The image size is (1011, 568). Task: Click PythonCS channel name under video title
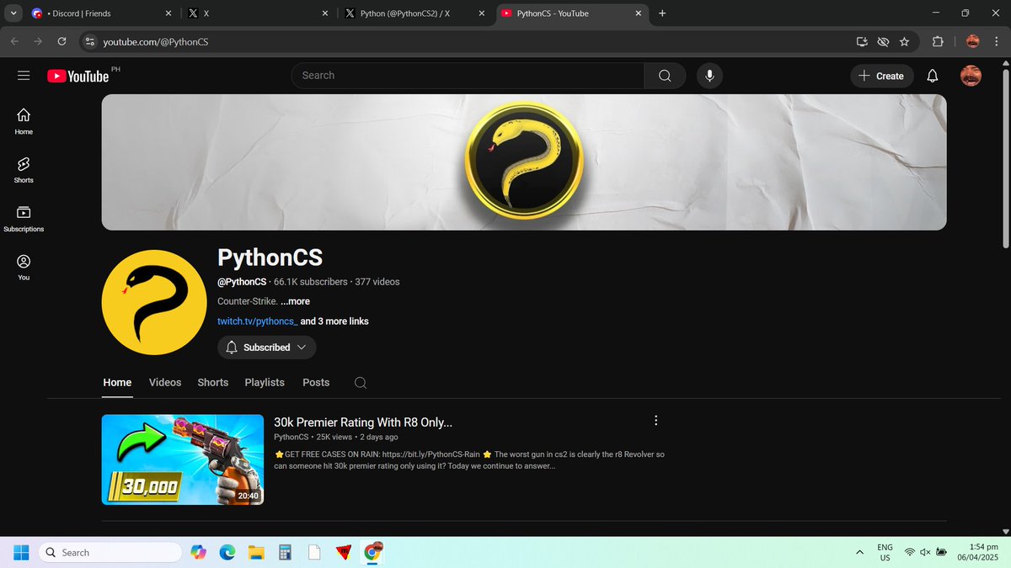tap(291, 438)
